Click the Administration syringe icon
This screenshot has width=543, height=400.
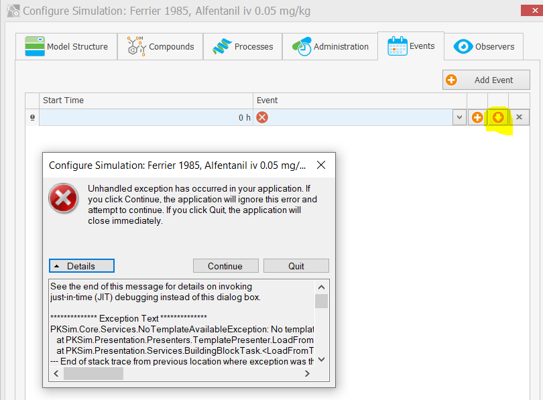pyautogui.click(x=302, y=46)
